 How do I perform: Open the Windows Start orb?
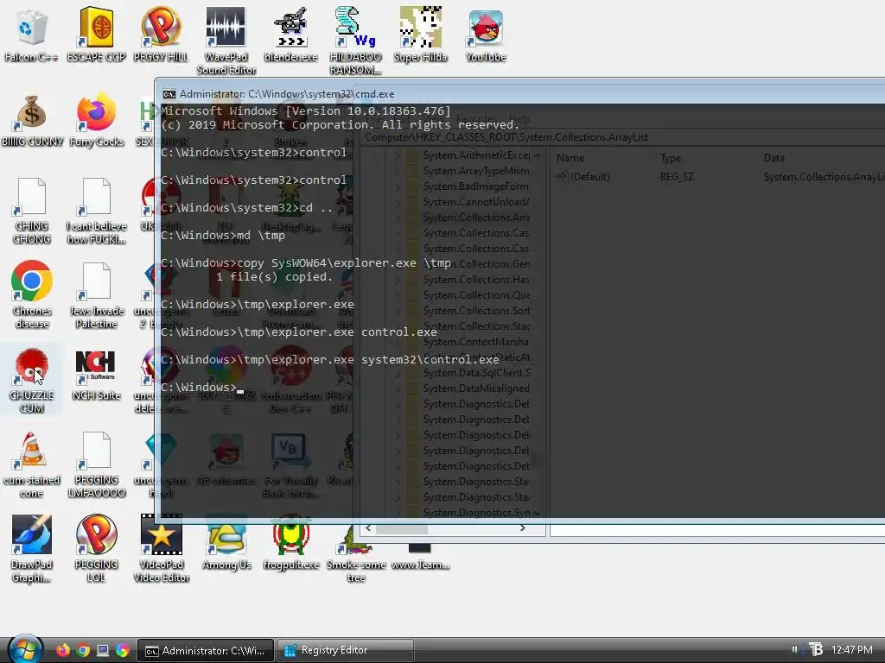pyautogui.click(x=25, y=649)
